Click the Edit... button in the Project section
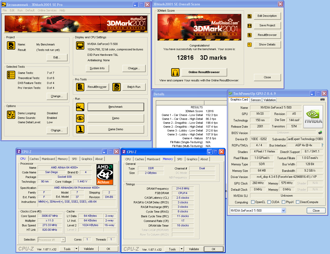Image resolution: width=330 pixels, height=254 pixels. 57,57
